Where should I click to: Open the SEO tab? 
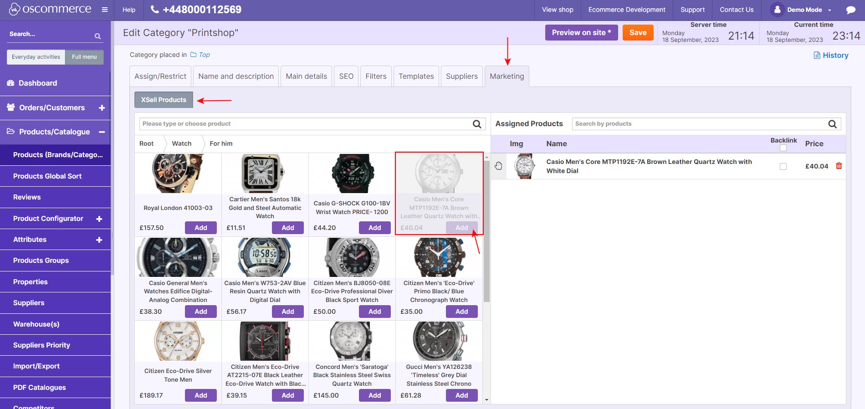click(x=346, y=76)
